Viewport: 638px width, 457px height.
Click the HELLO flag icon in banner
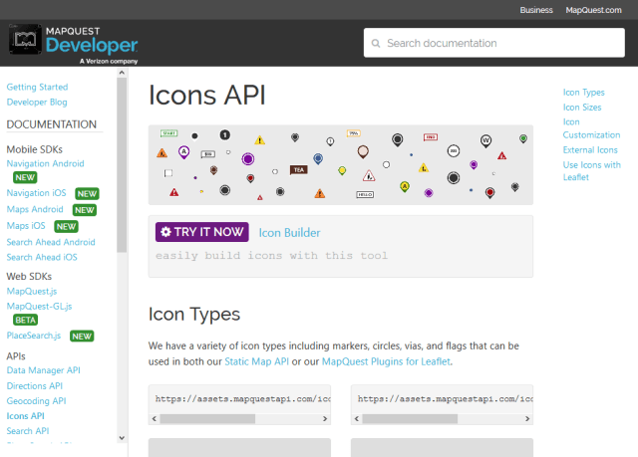coord(365,194)
